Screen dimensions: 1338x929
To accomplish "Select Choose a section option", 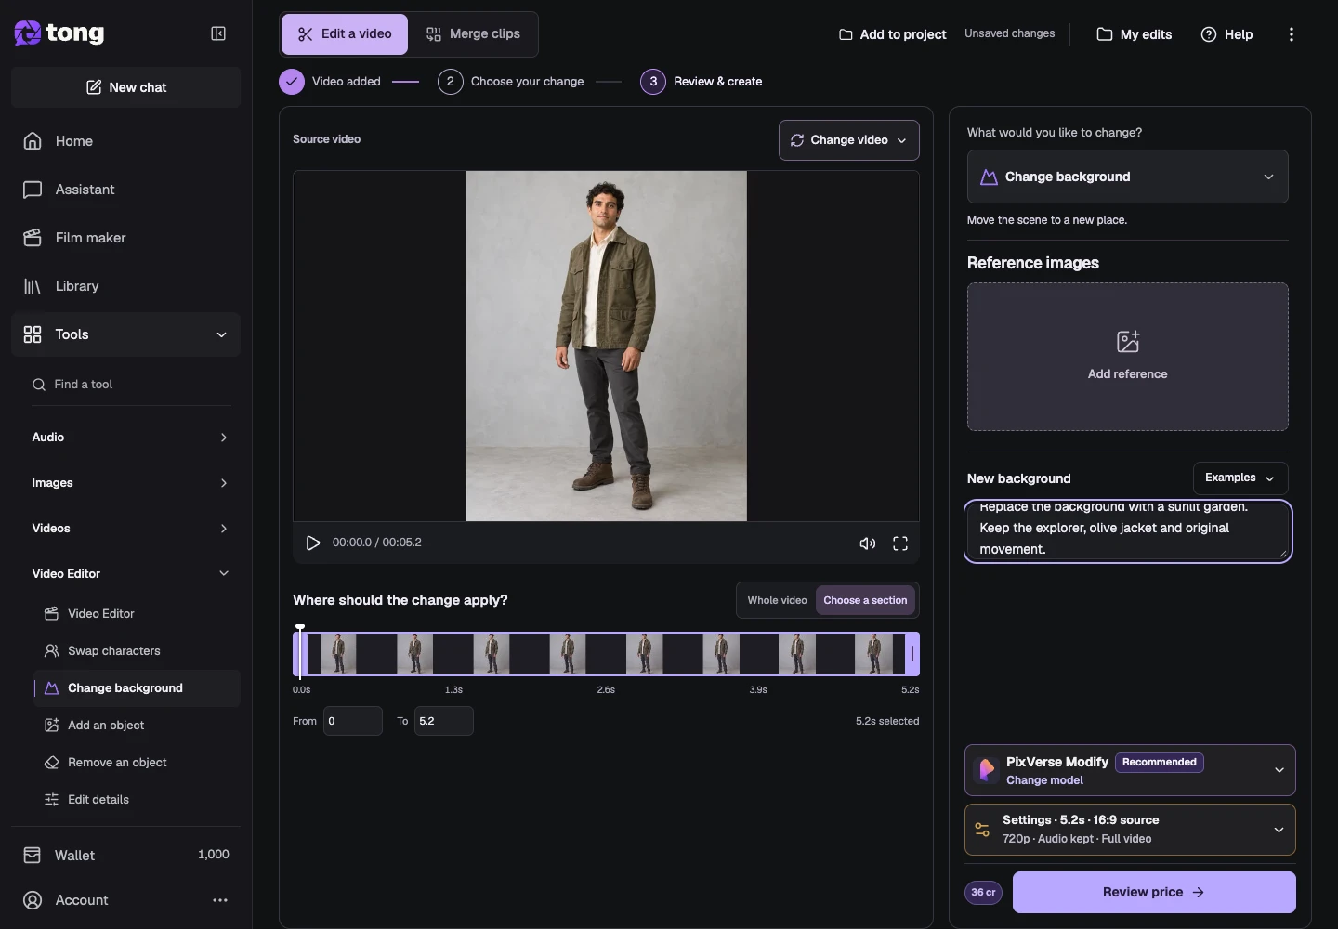I will tap(865, 600).
